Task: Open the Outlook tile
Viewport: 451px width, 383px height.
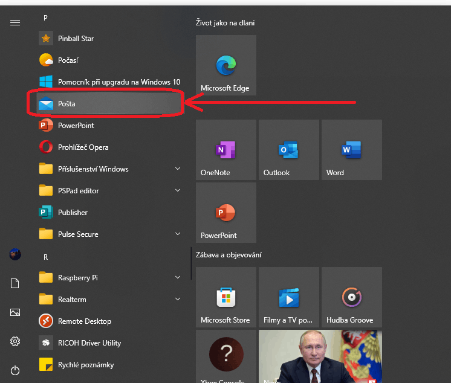Action: point(289,150)
